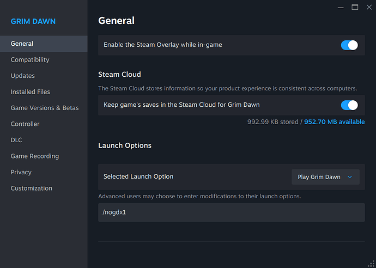
Task: Open the Selected Launch Option dropdown
Action: 325,177
